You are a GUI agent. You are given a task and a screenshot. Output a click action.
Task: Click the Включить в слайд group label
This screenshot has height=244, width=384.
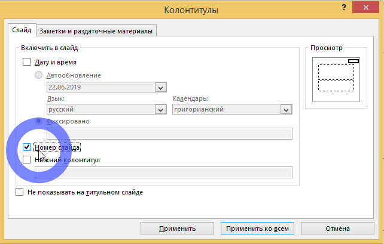tap(50, 48)
